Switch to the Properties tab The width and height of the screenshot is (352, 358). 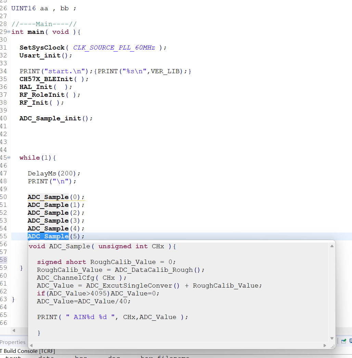pos(13,342)
